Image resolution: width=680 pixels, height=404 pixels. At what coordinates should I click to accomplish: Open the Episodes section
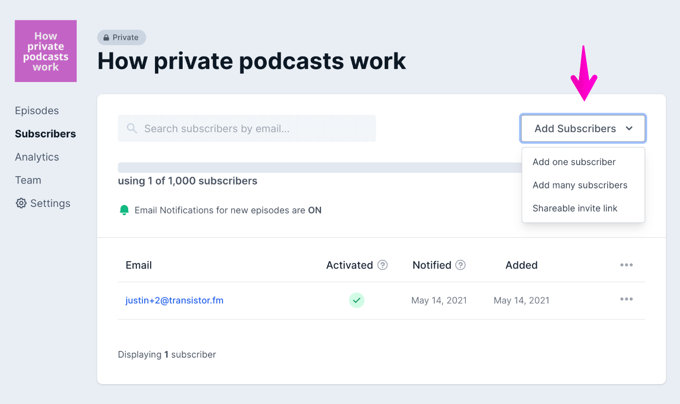37,111
